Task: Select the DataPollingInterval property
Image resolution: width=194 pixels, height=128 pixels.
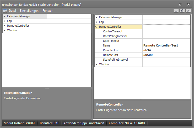Action: tap(115, 36)
